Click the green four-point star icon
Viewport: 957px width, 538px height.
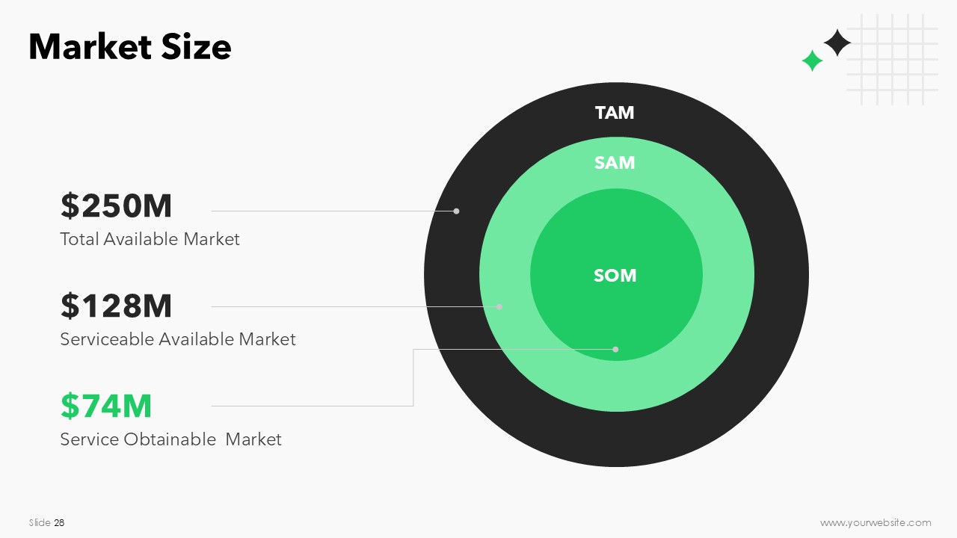812,61
